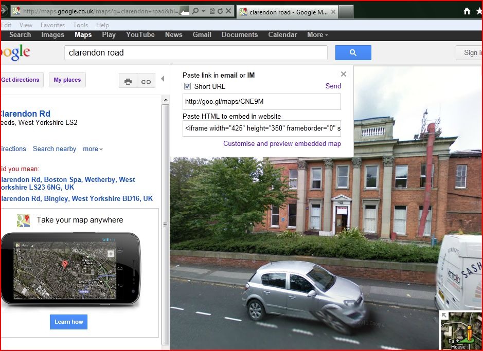Click the print icon in the left panel
The width and height of the screenshot is (483, 351).
[x=128, y=82]
